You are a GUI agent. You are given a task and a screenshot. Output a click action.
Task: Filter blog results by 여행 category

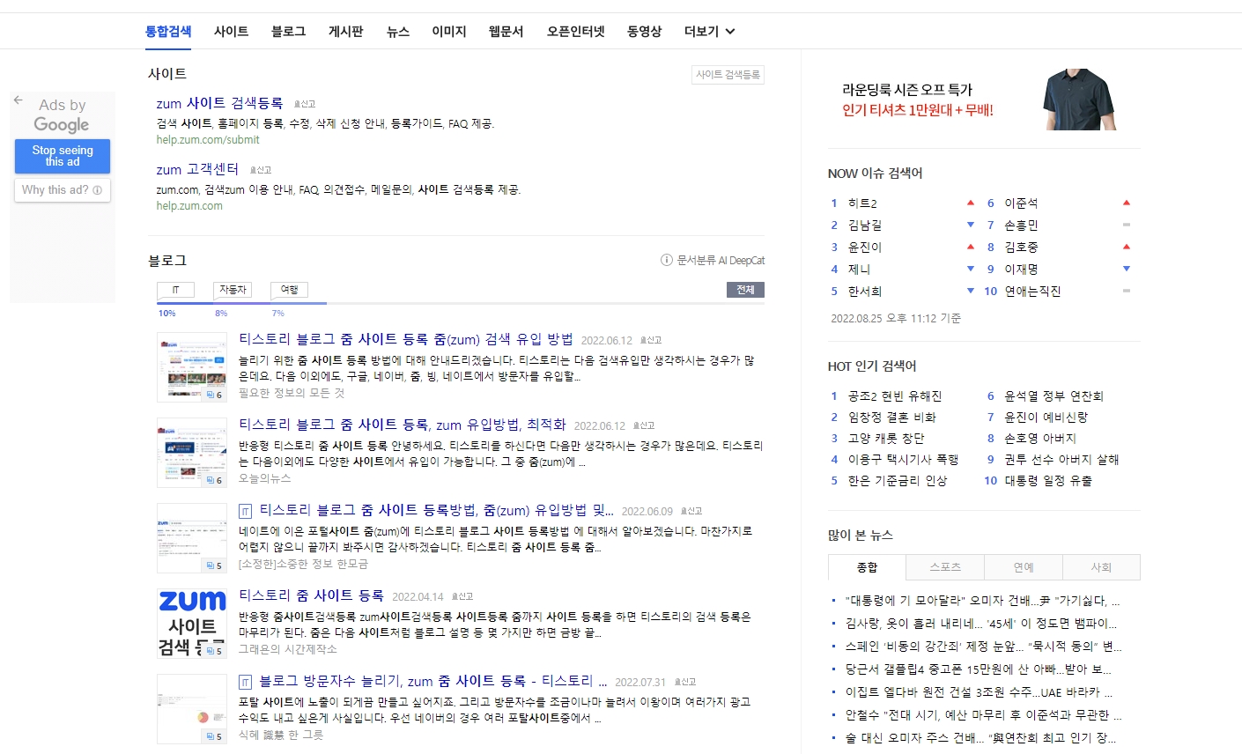point(289,290)
